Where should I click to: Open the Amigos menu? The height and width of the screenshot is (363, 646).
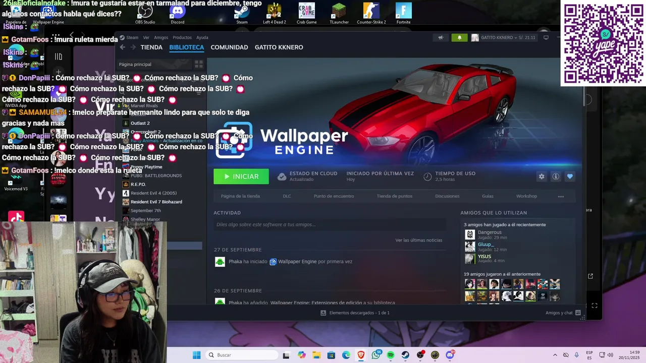pos(161,37)
